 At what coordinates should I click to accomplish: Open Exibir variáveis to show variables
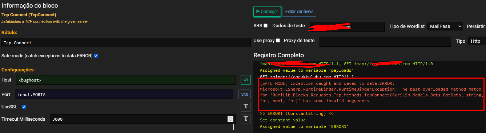[x=299, y=12]
